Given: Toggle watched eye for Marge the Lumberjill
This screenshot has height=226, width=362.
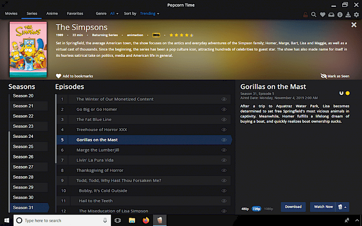Looking at the screenshot, I should coord(224,150).
